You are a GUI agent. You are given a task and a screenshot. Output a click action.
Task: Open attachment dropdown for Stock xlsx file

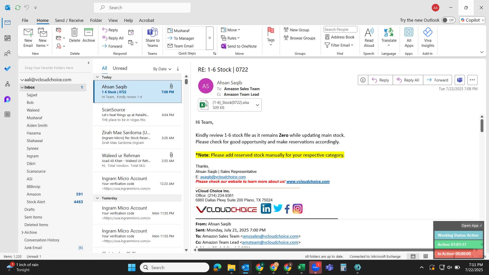click(x=257, y=105)
